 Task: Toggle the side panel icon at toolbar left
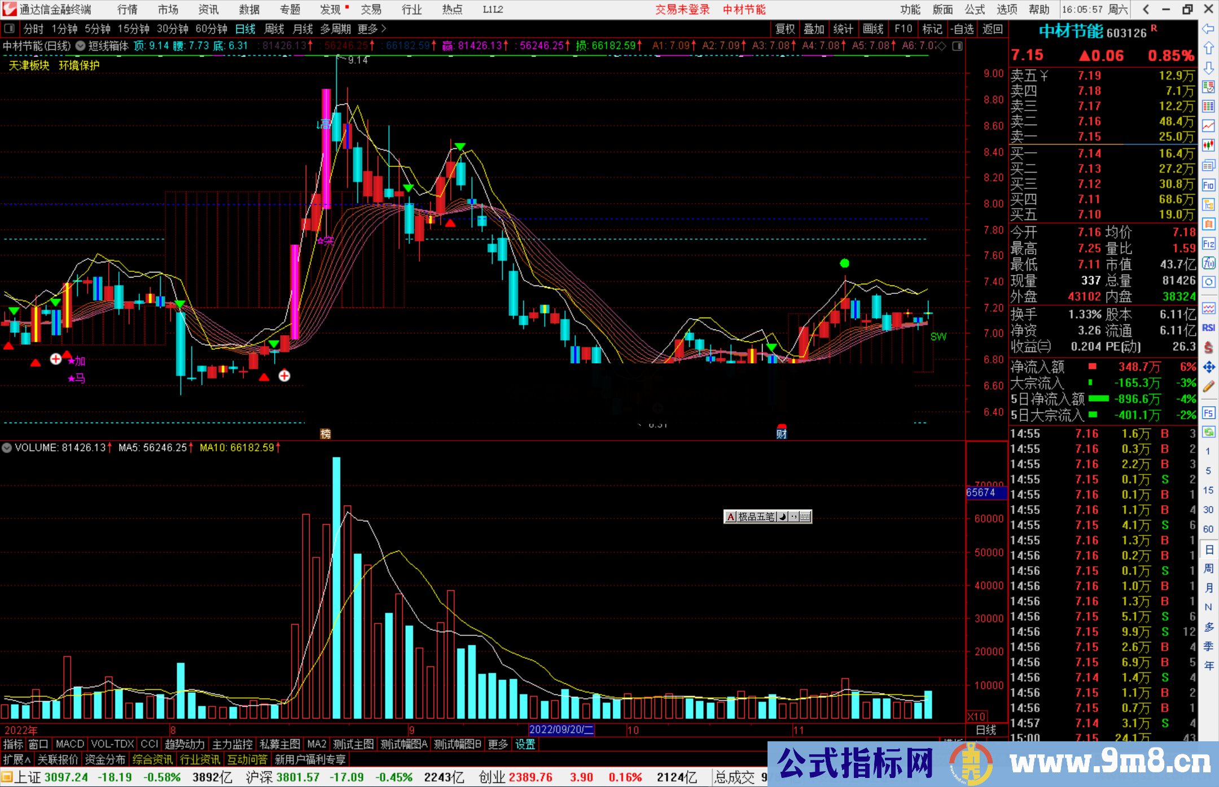click(x=9, y=29)
